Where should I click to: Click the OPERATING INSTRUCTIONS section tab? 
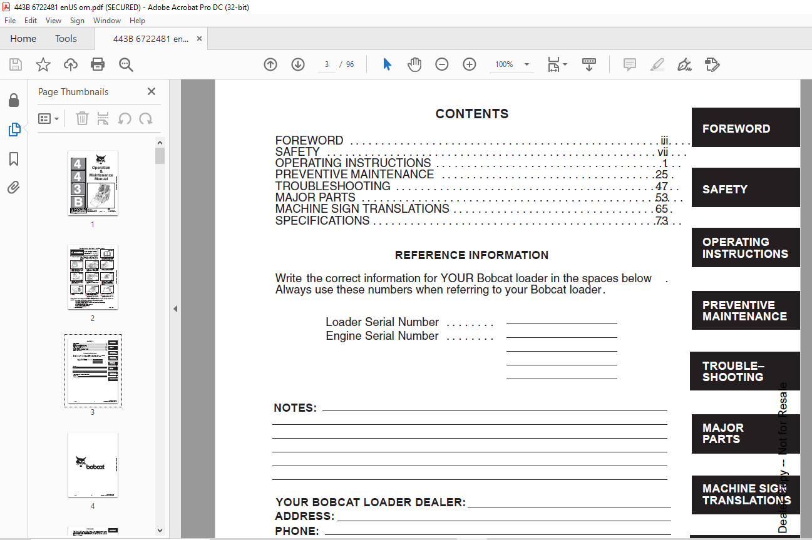point(746,248)
